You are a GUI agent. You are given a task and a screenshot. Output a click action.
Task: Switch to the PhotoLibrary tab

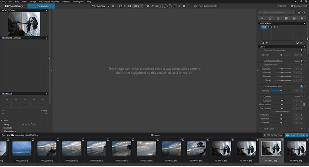14,6
